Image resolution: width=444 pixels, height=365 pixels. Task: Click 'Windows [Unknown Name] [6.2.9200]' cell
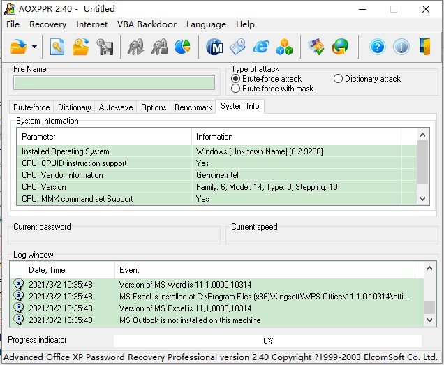pos(260,151)
